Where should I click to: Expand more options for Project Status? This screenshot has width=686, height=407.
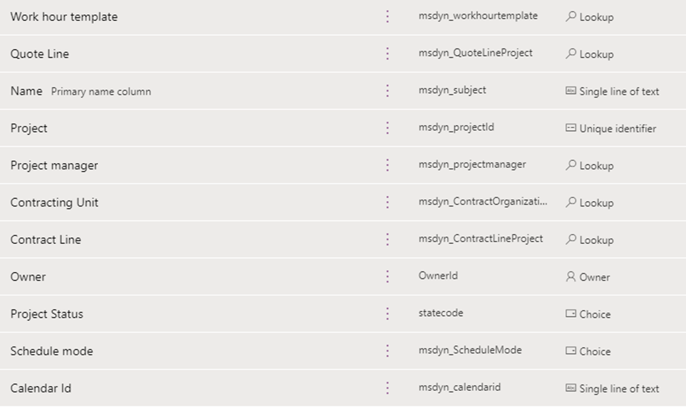[388, 314]
